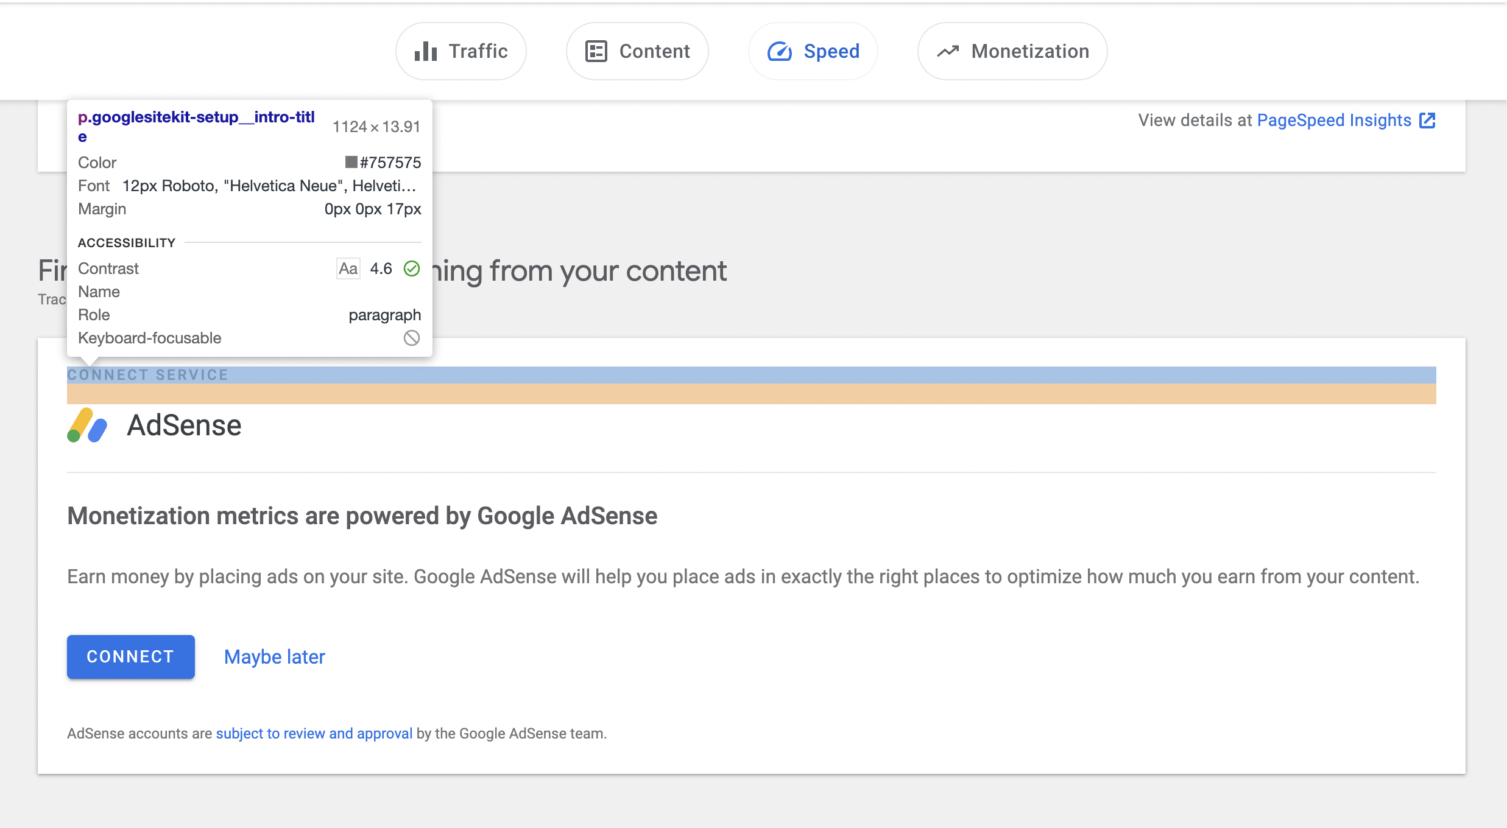Click the external link icon beside PageSpeed Insights
The height and width of the screenshot is (828, 1507).
[x=1427, y=121]
